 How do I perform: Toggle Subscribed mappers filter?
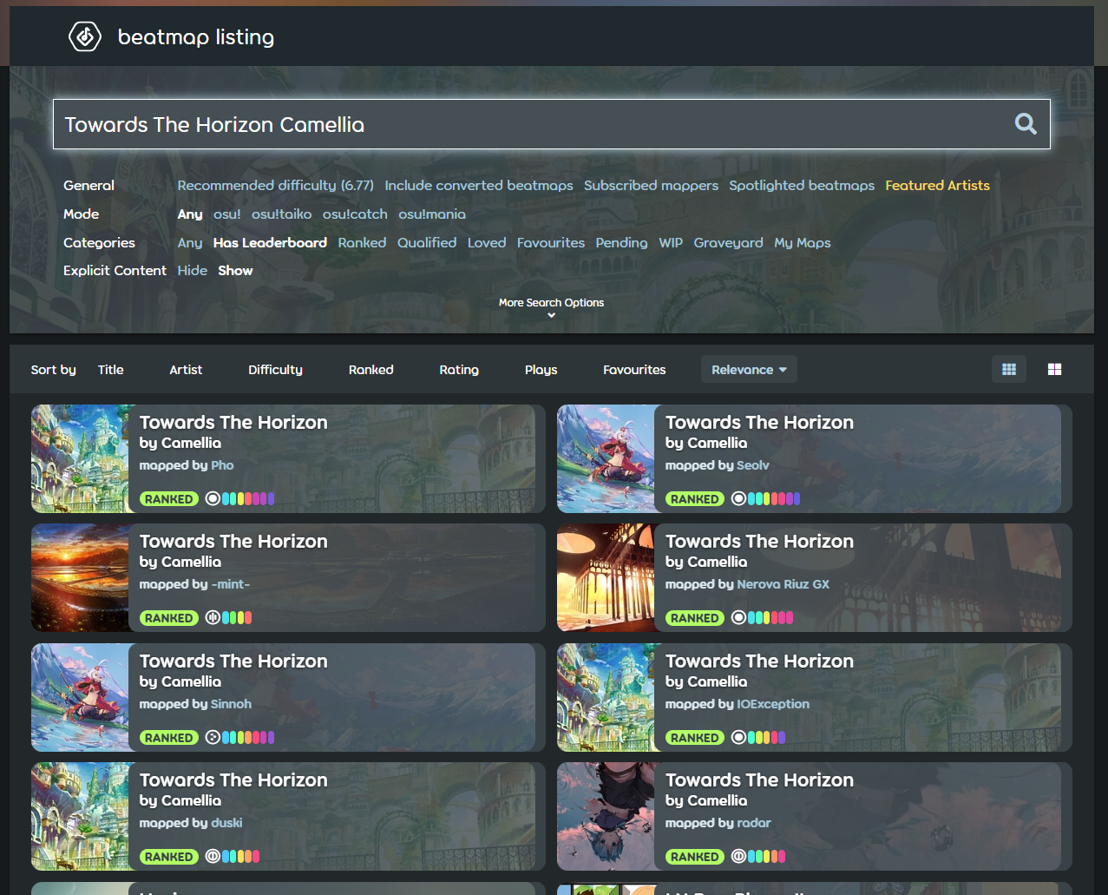(651, 185)
